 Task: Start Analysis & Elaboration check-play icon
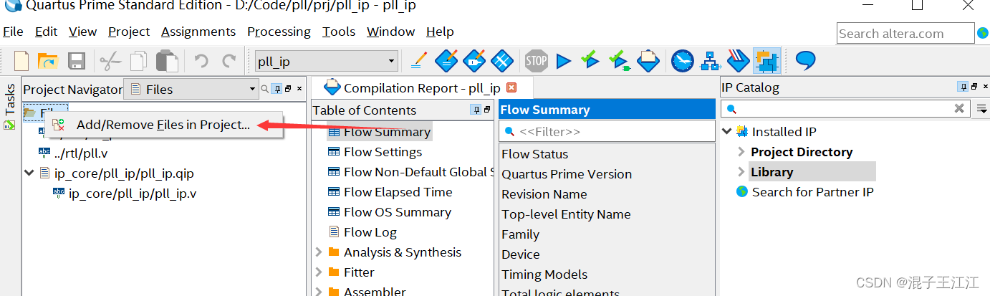(590, 60)
